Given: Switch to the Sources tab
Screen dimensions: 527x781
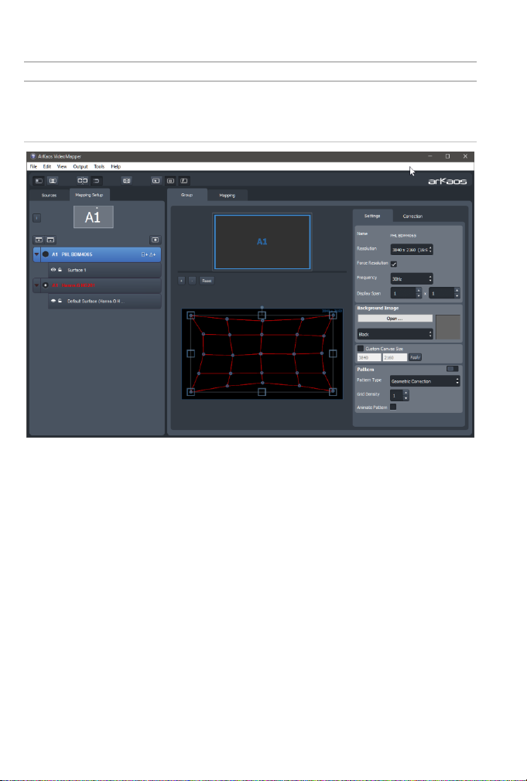Looking at the screenshot, I should (49, 195).
